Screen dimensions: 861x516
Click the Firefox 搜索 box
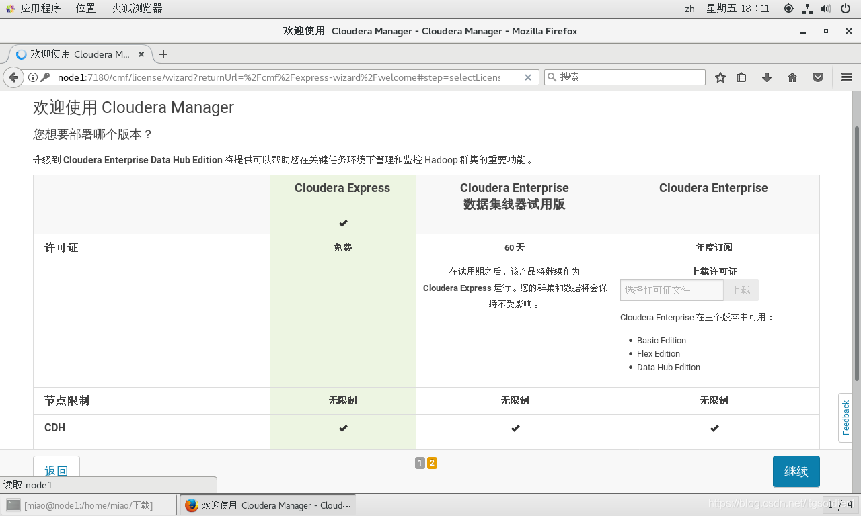(624, 77)
